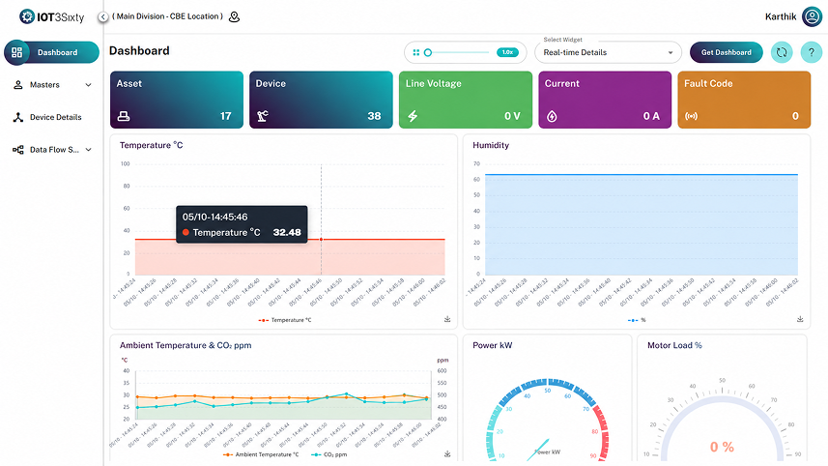Expand the Data Flow S... chevron
828x466 pixels.
click(88, 150)
